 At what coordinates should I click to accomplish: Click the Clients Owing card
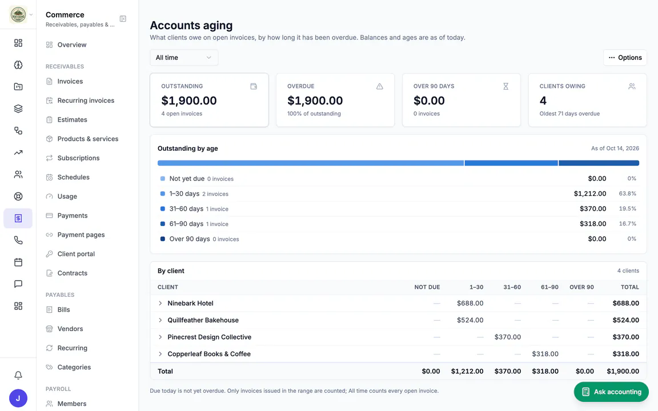[x=588, y=100]
